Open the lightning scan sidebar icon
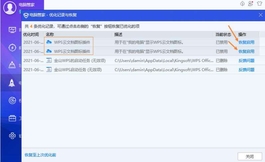 click(12, 48)
